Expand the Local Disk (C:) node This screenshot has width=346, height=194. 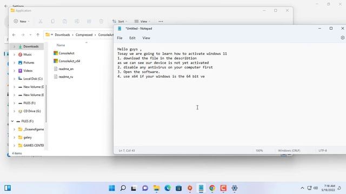coord(14,79)
